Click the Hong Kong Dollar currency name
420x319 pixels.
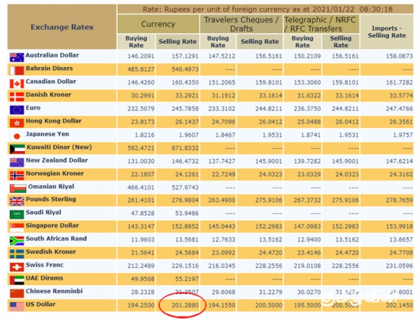53,121
